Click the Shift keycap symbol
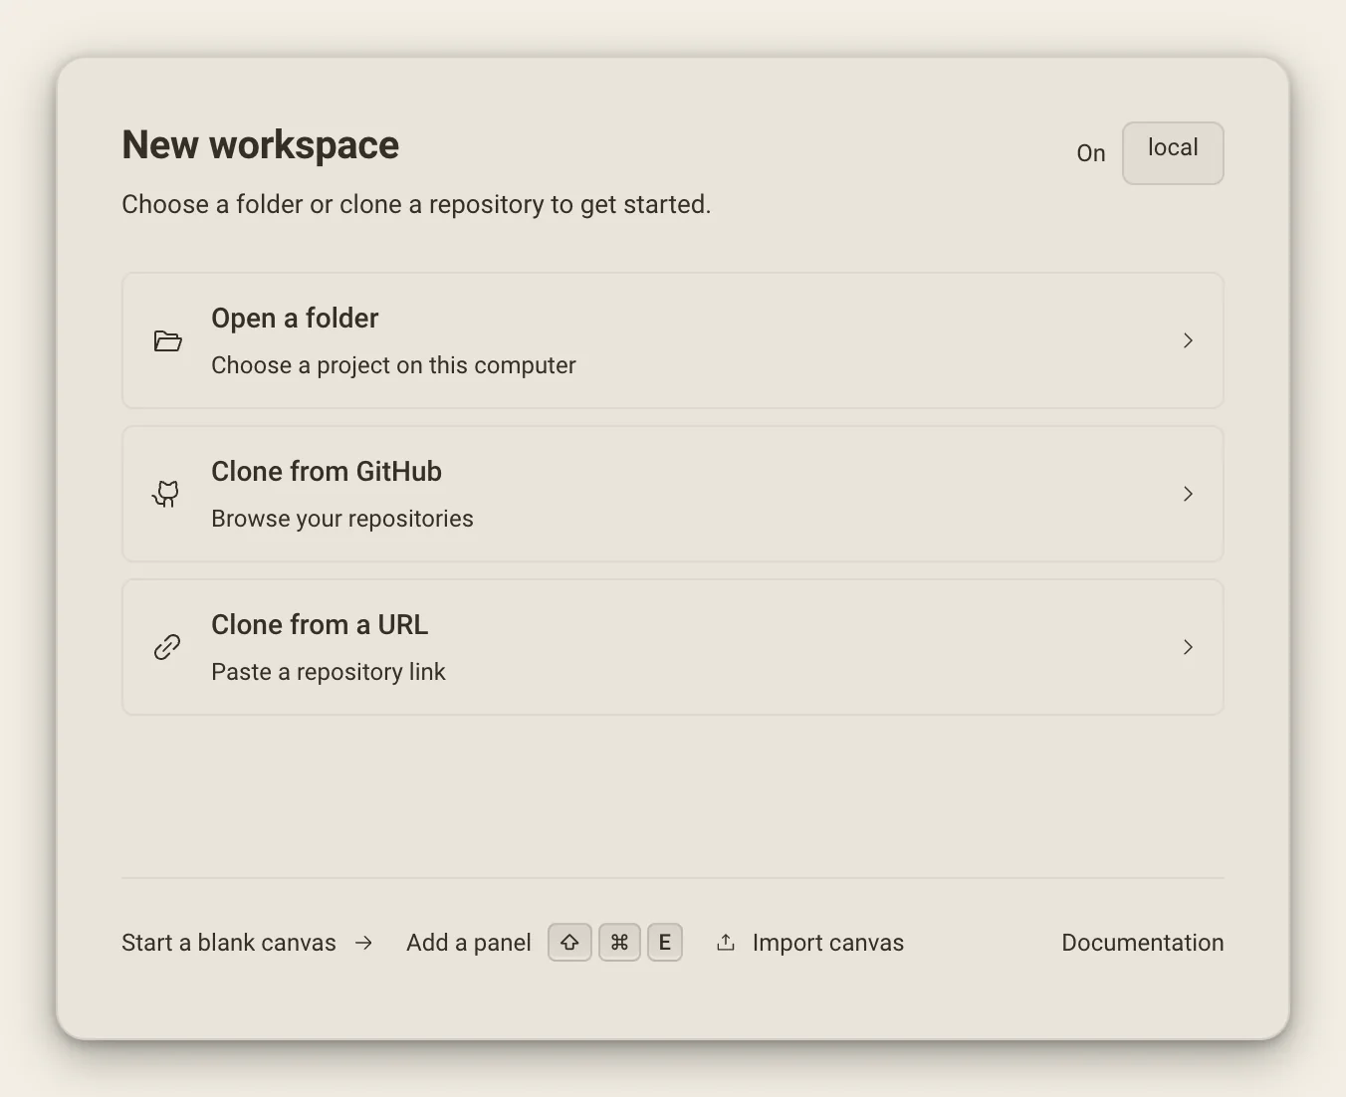 point(569,943)
